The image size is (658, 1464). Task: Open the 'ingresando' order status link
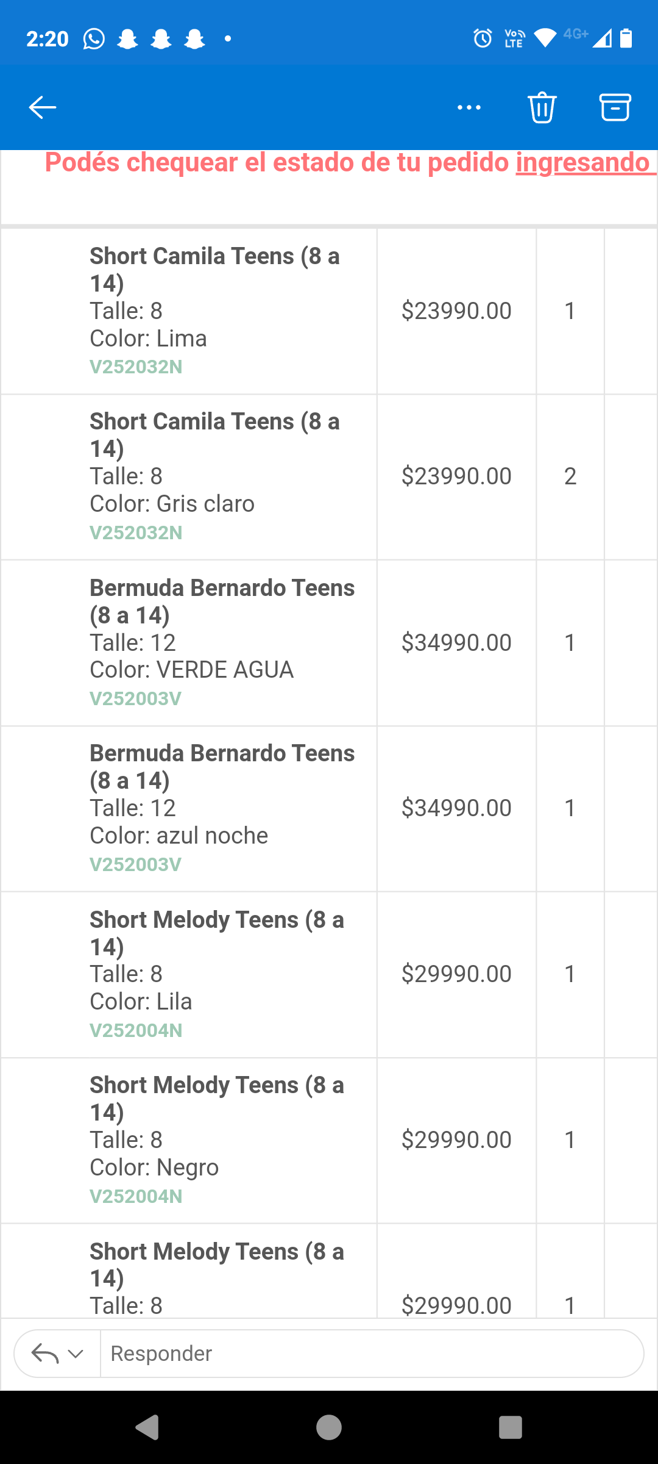coord(583,163)
